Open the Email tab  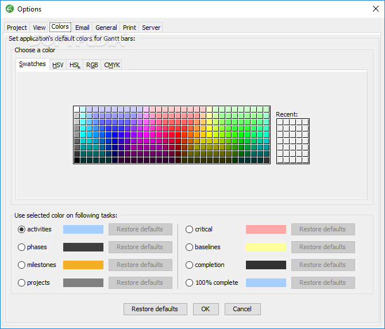82,28
